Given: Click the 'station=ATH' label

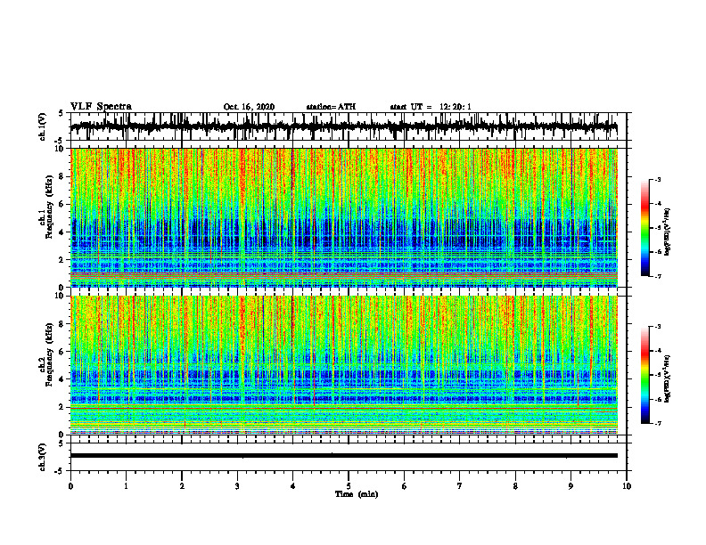Looking at the screenshot, I should click(331, 107).
